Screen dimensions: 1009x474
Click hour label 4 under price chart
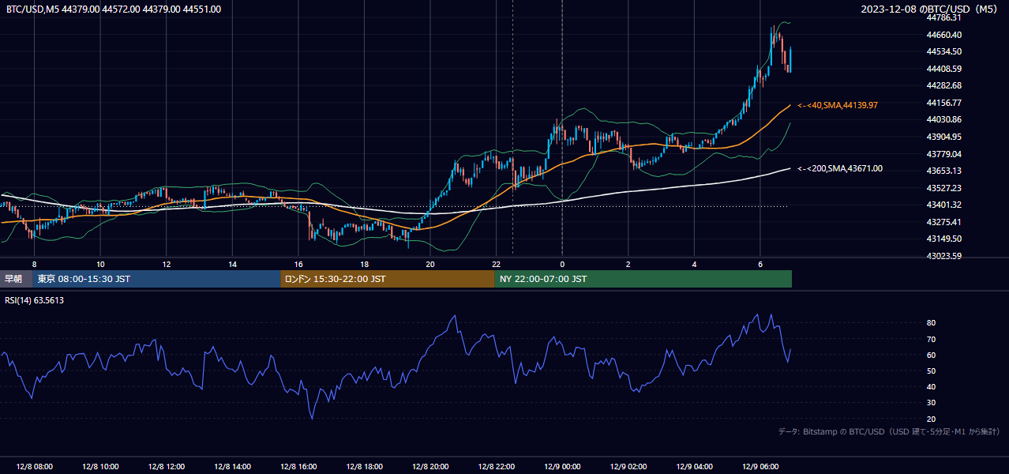point(694,264)
